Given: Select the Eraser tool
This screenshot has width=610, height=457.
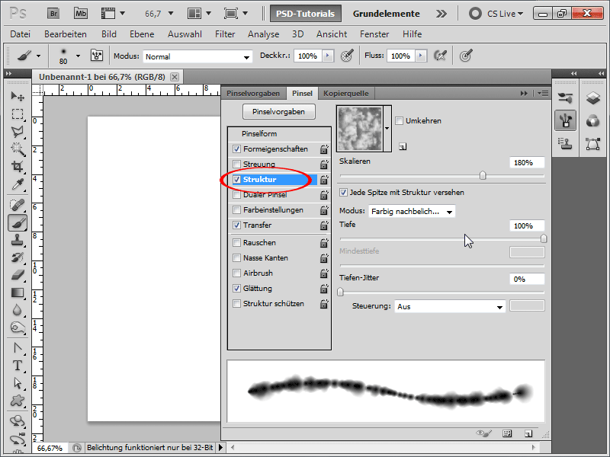Looking at the screenshot, I should coord(18,275).
